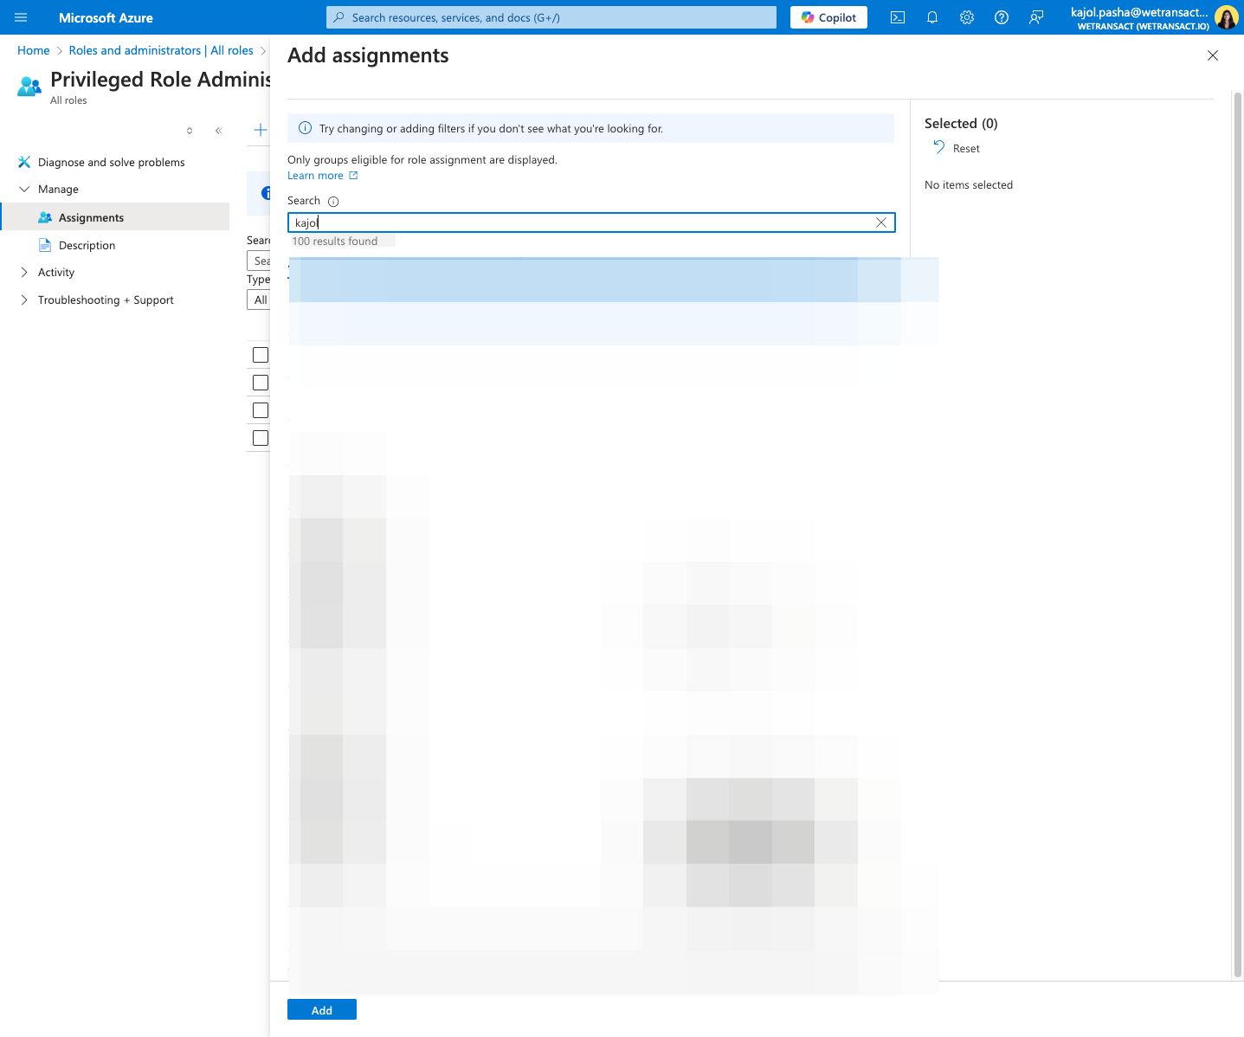This screenshot has height=1037, width=1244.
Task: Open the Feedback icon in header
Action: tap(1036, 17)
